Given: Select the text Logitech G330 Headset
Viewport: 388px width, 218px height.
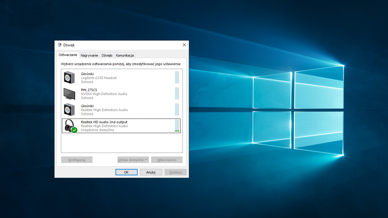Looking at the screenshot, I should (x=99, y=78).
